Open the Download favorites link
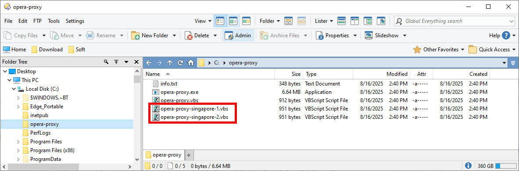The height and width of the screenshot is (171, 519). pyautogui.click(x=47, y=50)
